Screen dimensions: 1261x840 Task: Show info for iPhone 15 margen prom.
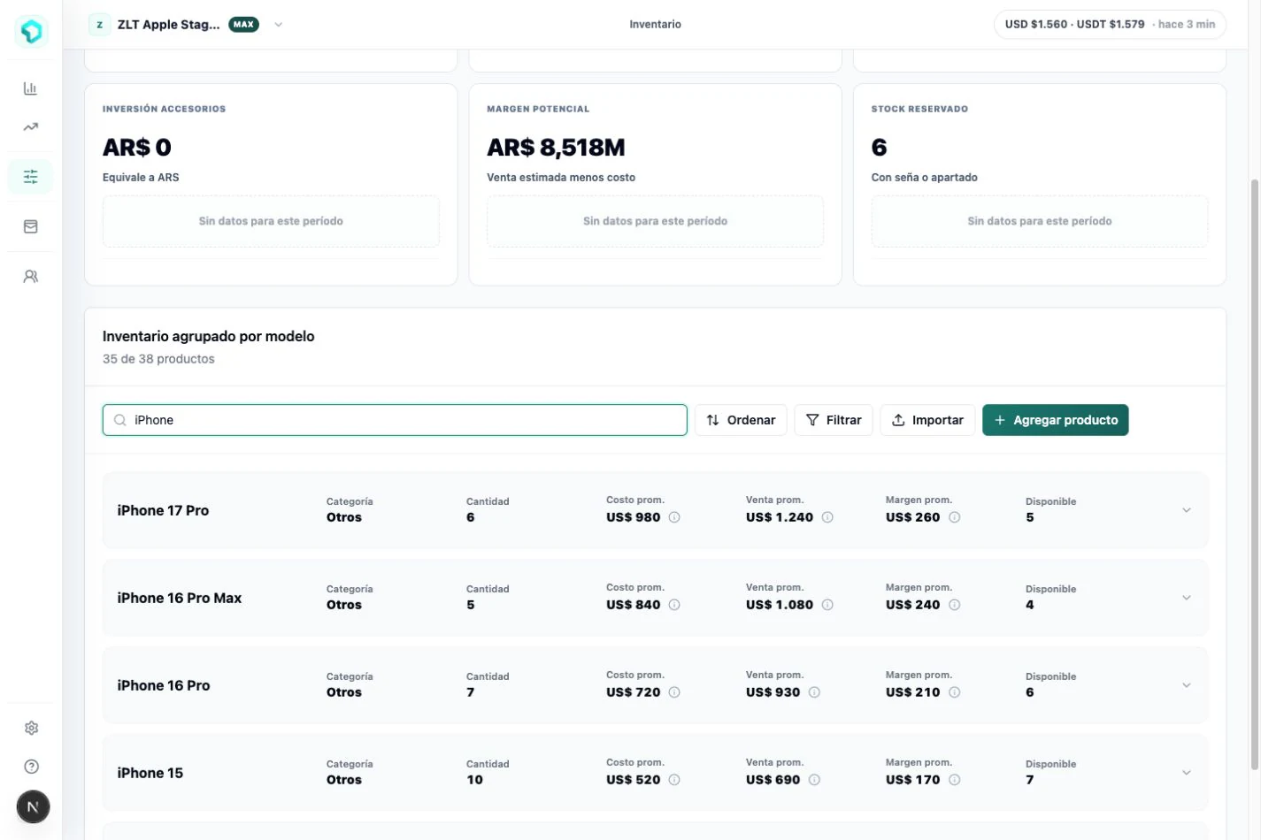pyautogui.click(x=955, y=780)
